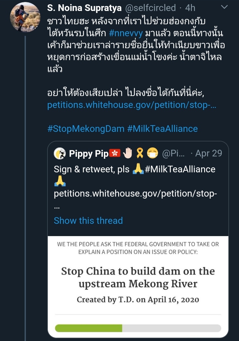Open S. Noina Supratya's profile avatar

pos(25,17)
